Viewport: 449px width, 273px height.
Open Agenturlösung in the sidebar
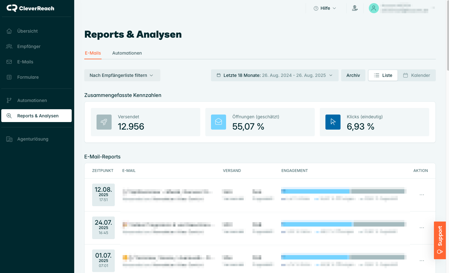pos(33,139)
